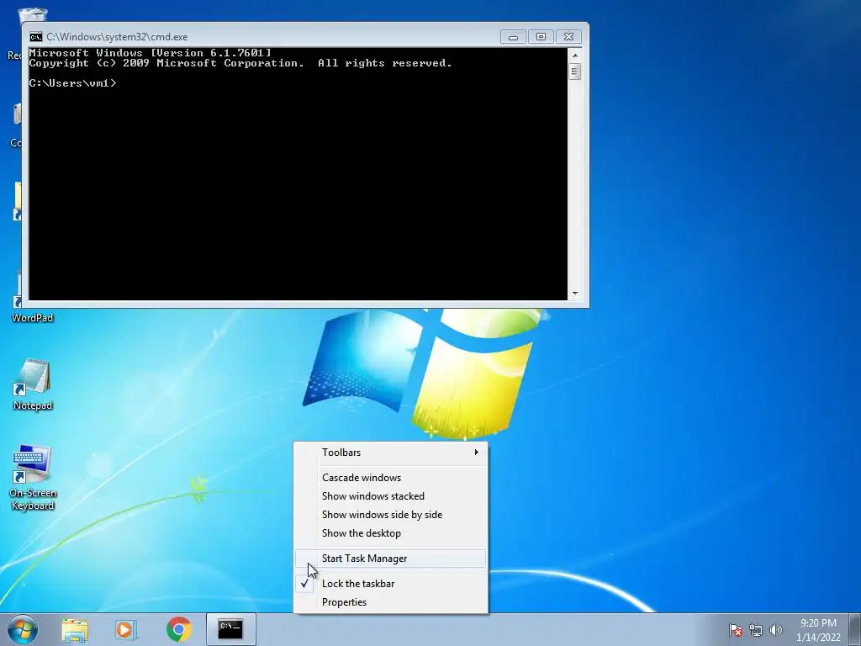This screenshot has width=861, height=646.
Task: Click the cmd.exe window title text
Action: pos(117,37)
